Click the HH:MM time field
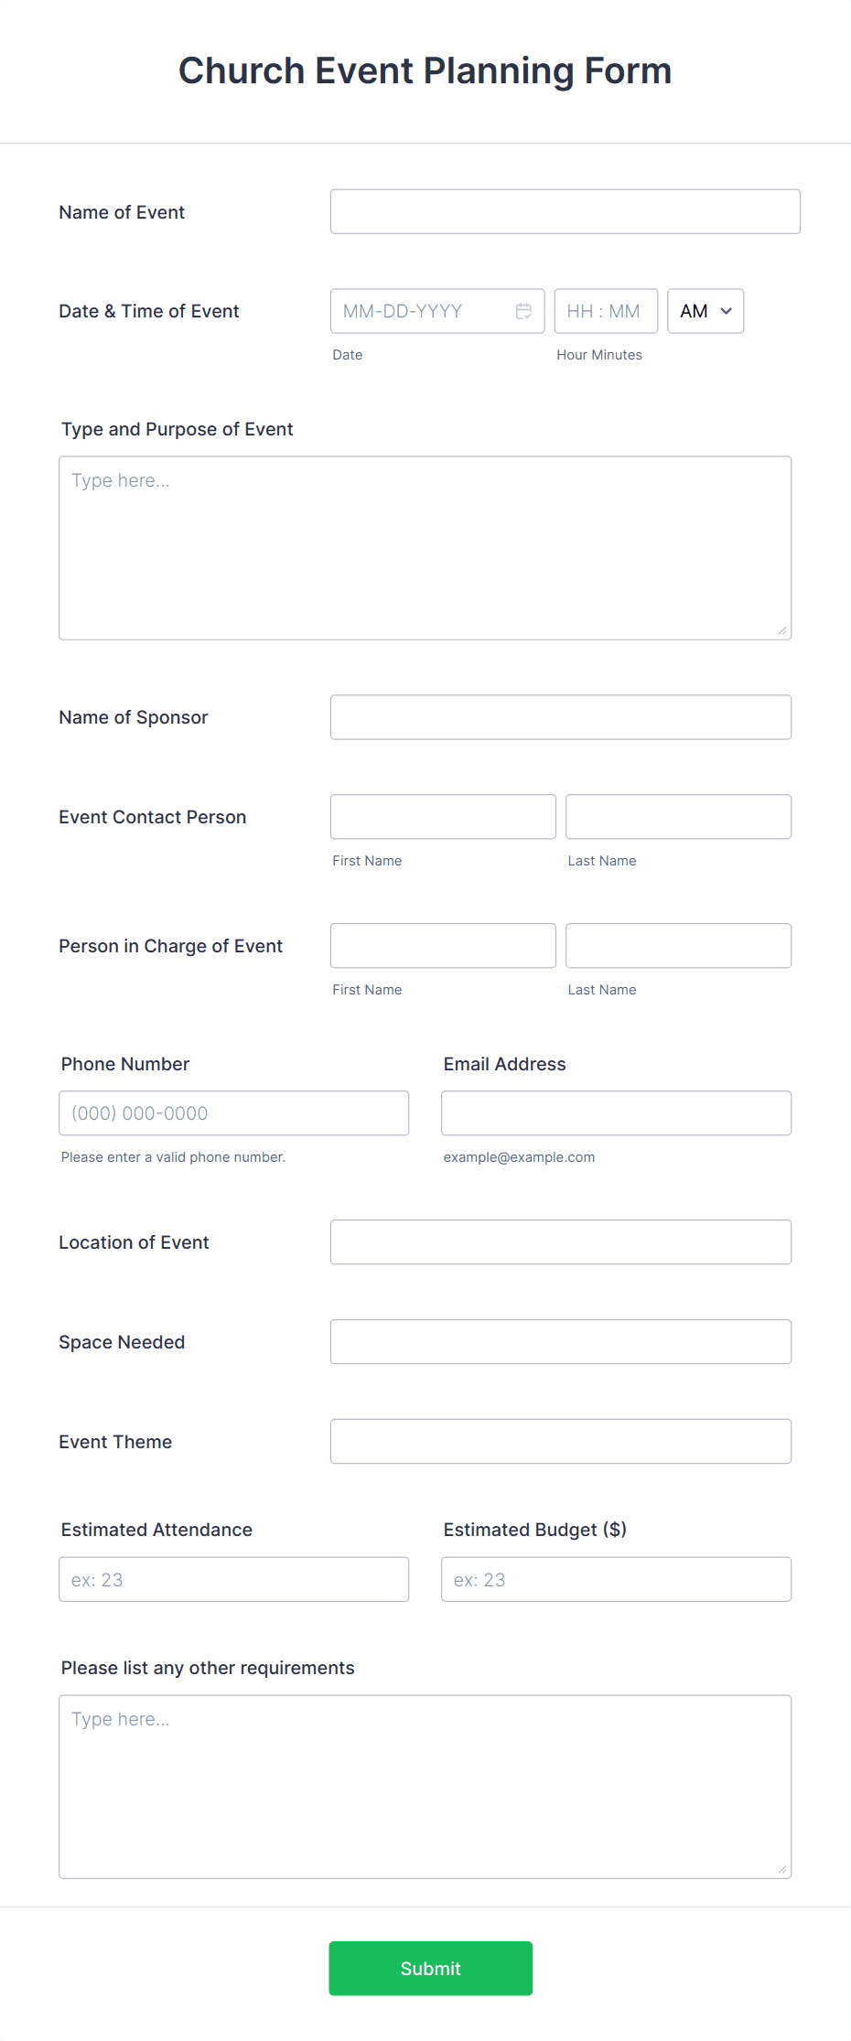Screen dimensions: 851x2041 605,311
